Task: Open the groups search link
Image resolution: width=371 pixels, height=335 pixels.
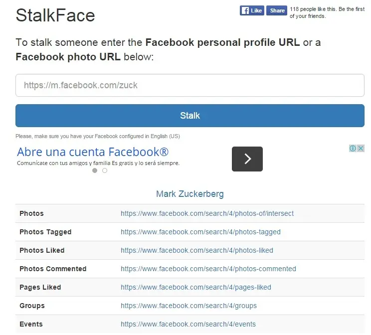Action: click(188, 306)
